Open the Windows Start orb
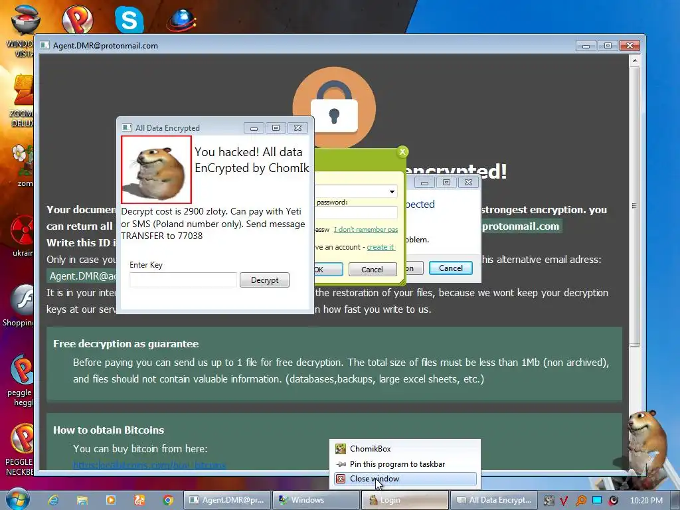 pyautogui.click(x=18, y=499)
